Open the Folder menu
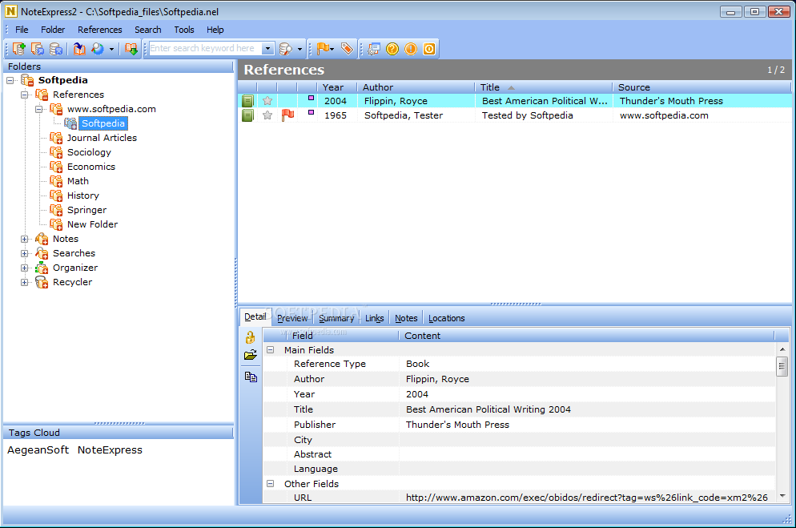The image size is (796, 528). click(53, 30)
